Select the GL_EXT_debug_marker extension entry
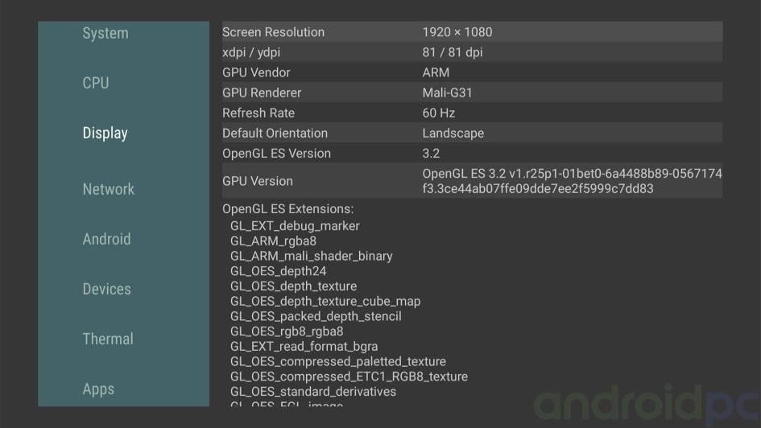This screenshot has height=428, width=761. tap(295, 226)
